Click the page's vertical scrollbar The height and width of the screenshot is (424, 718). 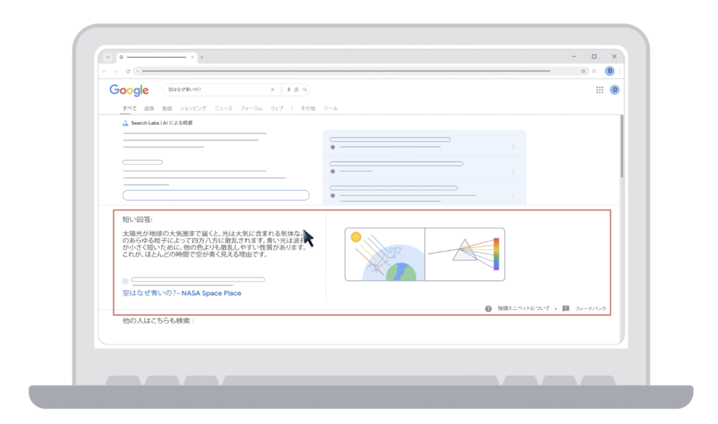pyautogui.click(x=621, y=147)
